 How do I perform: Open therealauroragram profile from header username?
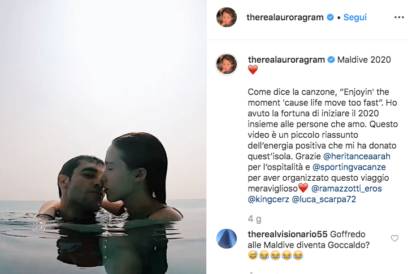(x=285, y=17)
